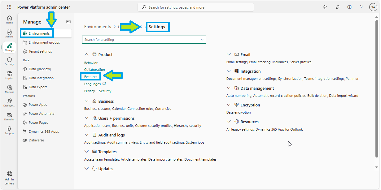Screen dimensions: 381x190
Task: Toggle dark mode moon icon
Action: click(x=337, y=7)
